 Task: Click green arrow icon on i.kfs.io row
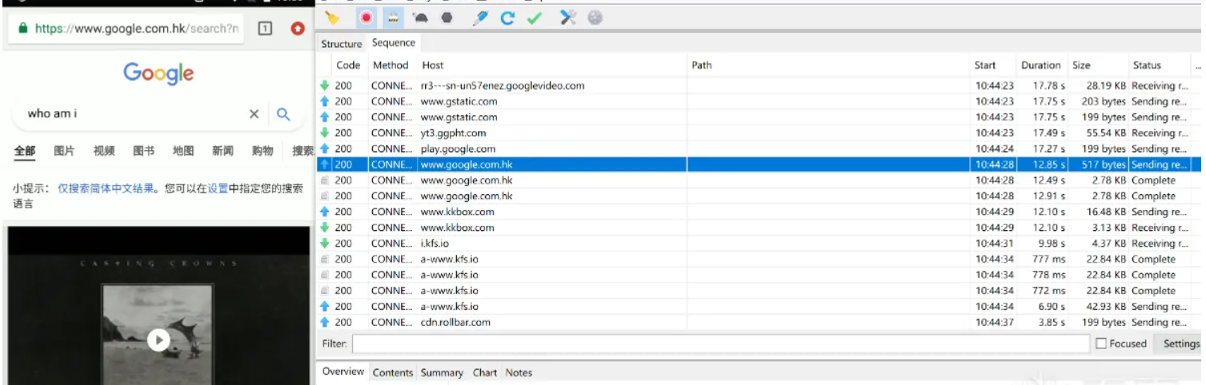[324, 244]
